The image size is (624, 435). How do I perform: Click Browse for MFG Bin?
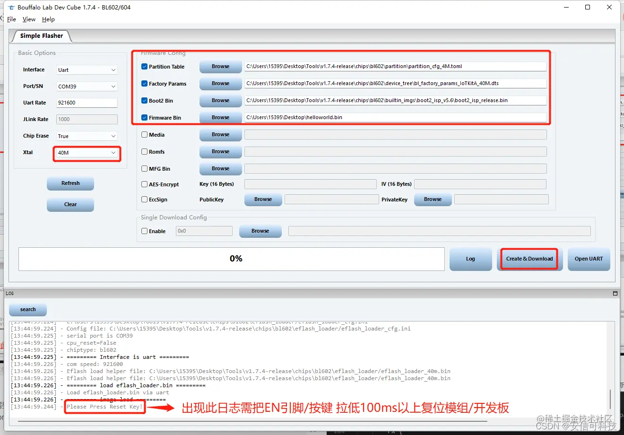coord(220,169)
